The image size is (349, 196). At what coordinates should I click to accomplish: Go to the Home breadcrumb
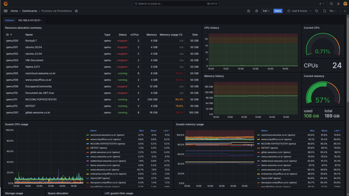tap(14, 11)
